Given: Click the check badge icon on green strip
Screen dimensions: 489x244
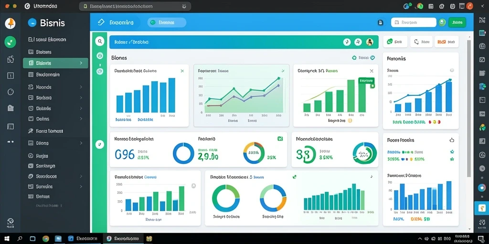Looking at the screenshot, I should coord(99,144).
